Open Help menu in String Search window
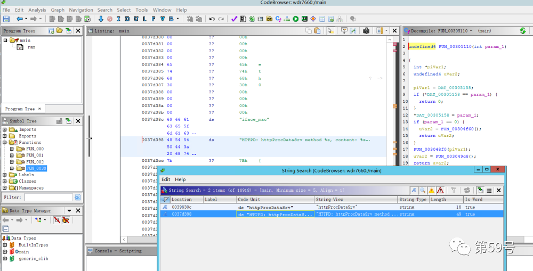The image size is (533, 271). pyautogui.click(x=180, y=179)
